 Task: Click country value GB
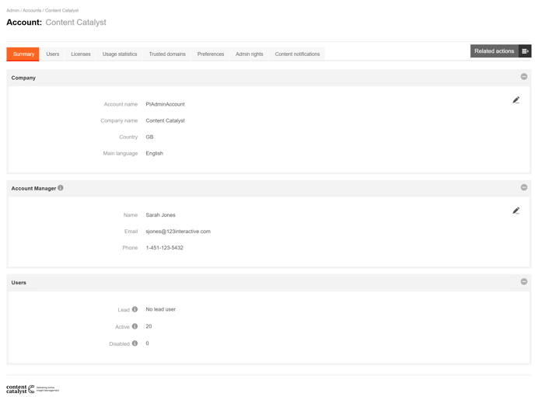tap(149, 137)
